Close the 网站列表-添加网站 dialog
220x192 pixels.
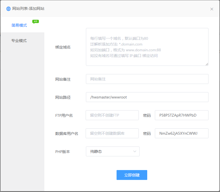212,9
